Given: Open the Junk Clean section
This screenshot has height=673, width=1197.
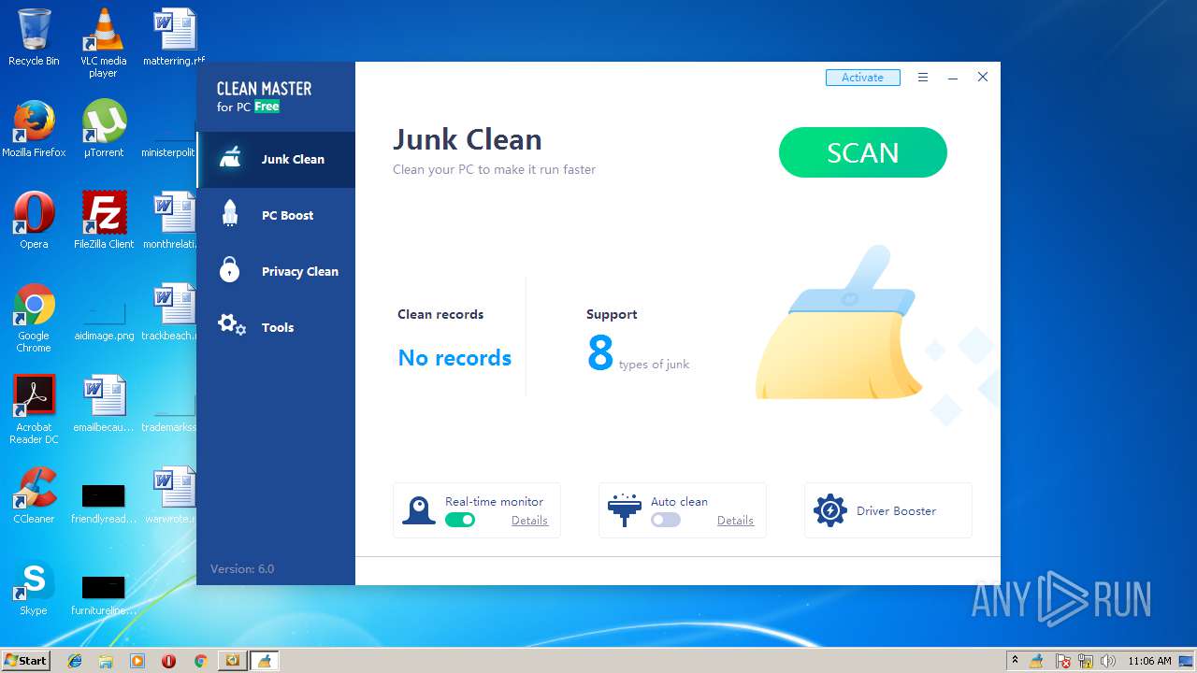Looking at the screenshot, I should point(276,159).
